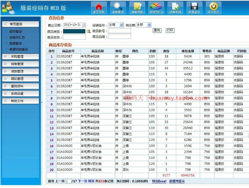The height and width of the screenshot is (188, 249).
Task: Click 设置列显示 link
Action: (x=177, y=181)
